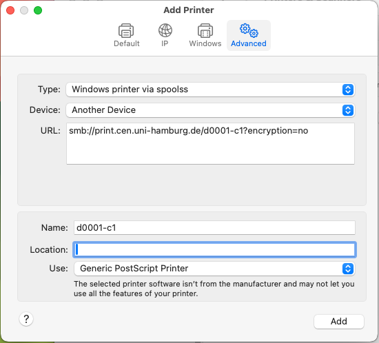Focus the Name field containing d0001-c1

coord(214,227)
